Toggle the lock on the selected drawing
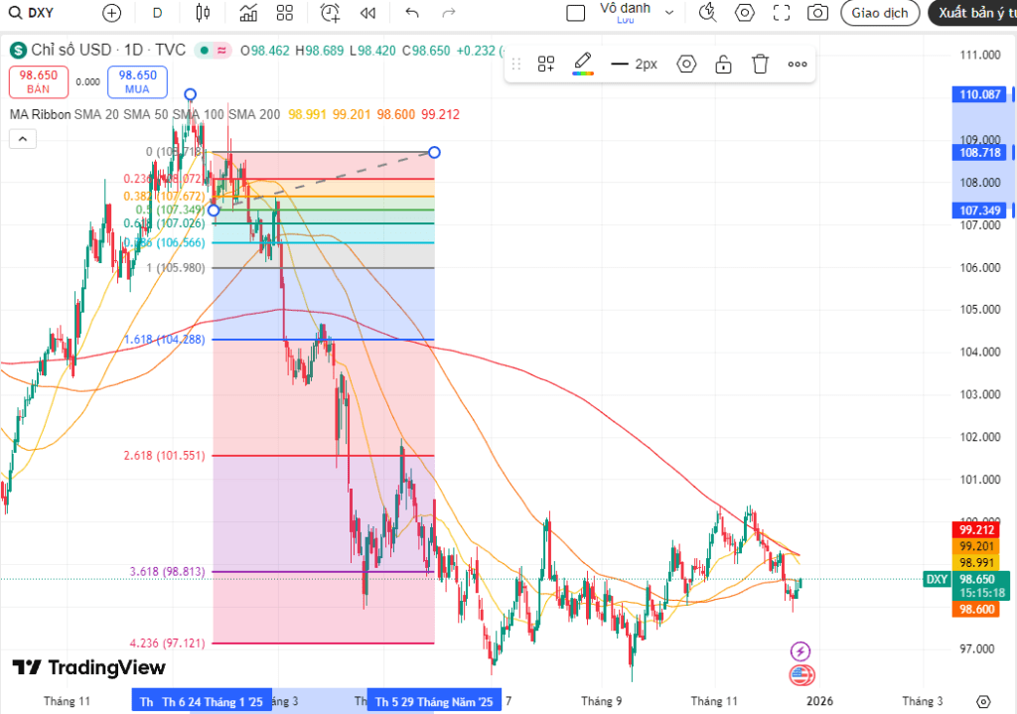This screenshot has width=1017, height=714. 723,65
